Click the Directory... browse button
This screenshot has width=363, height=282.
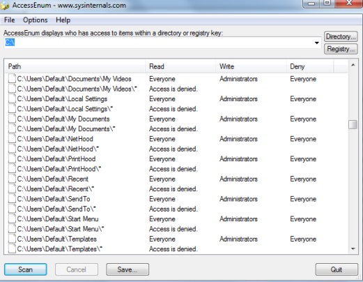click(x=341, y=36)
